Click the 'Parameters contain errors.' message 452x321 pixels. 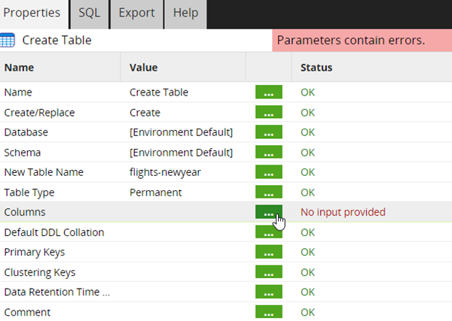coord(351,41)
